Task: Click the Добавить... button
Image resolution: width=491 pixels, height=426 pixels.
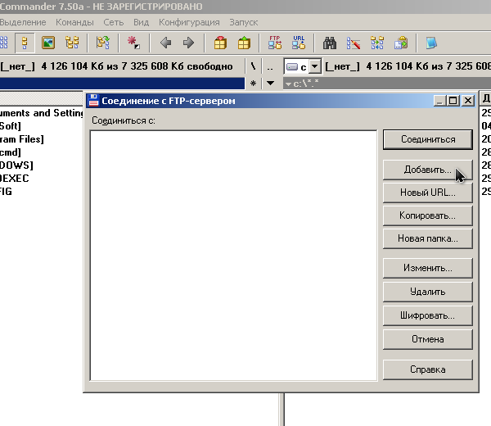Action: [427, 170]
